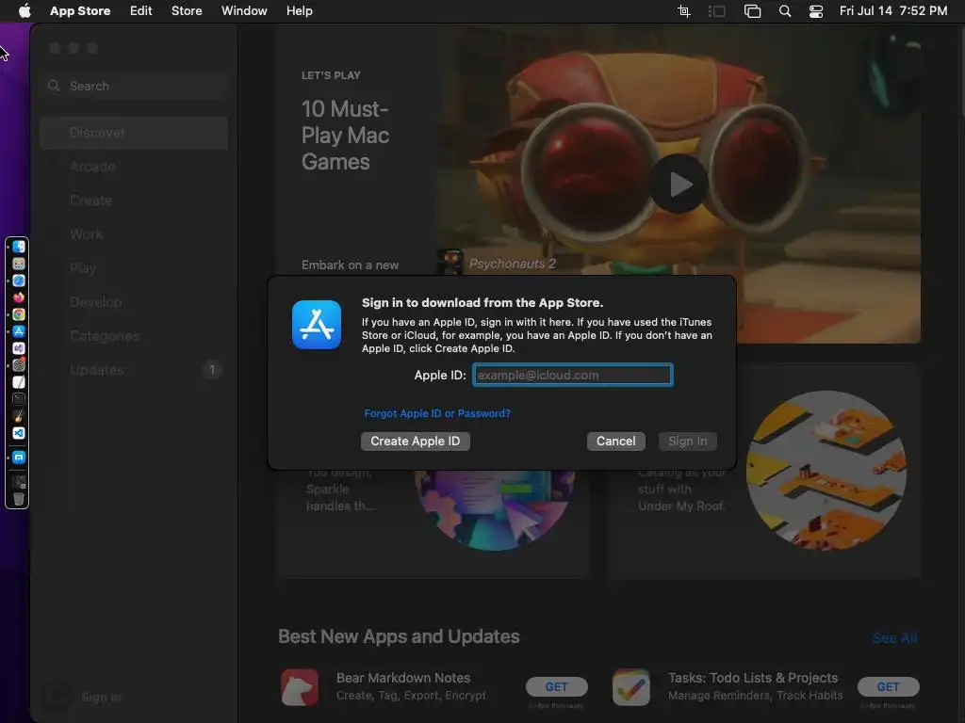The image size is (965, 723).
Task: Click Cancel in the sign-in dialog
Action: [616, 442]
